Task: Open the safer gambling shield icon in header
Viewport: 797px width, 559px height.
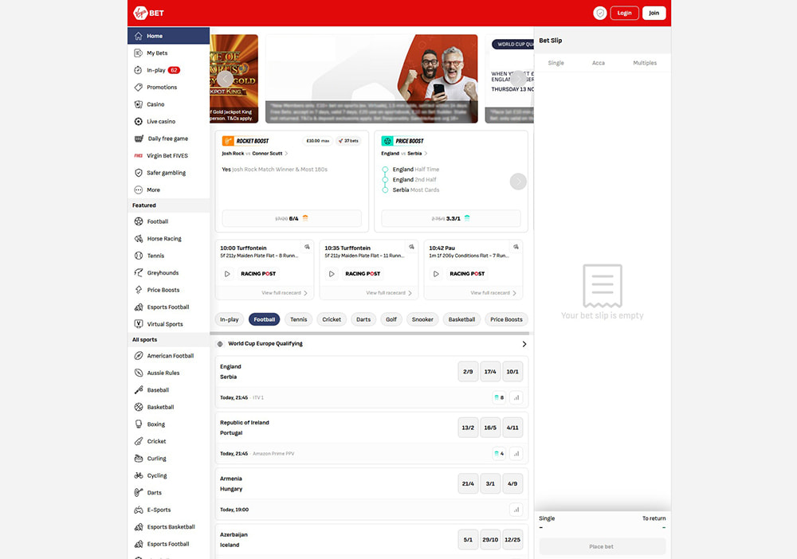Action: tap(600, 13)
